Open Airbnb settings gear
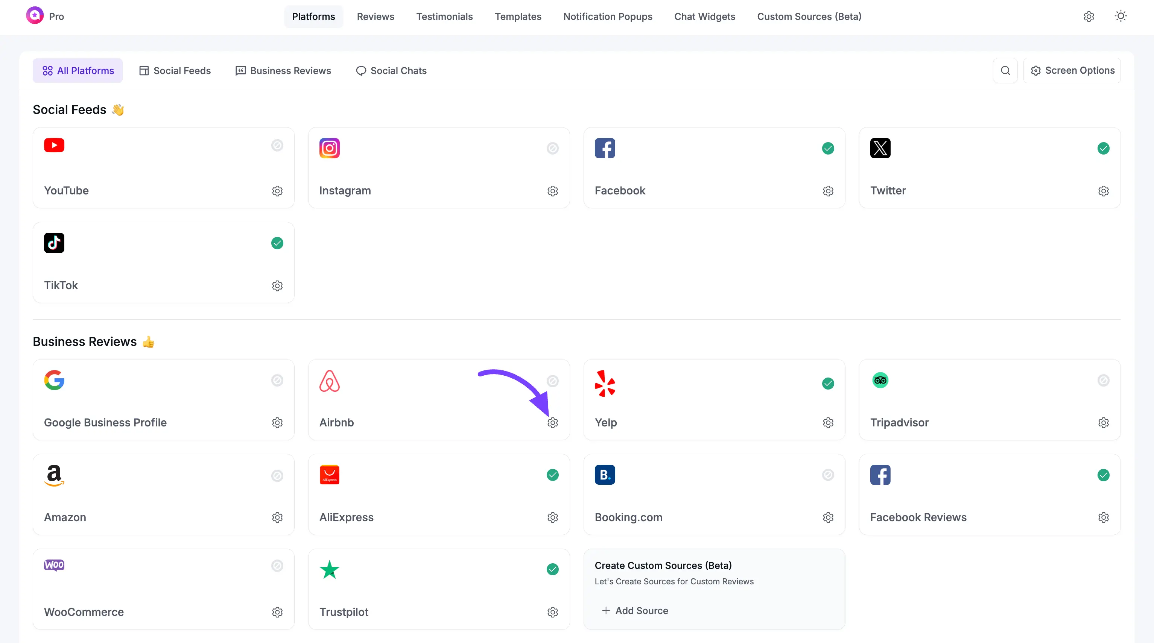The height and width of the screenshot is (643, 1154). [x=553, y=422]
